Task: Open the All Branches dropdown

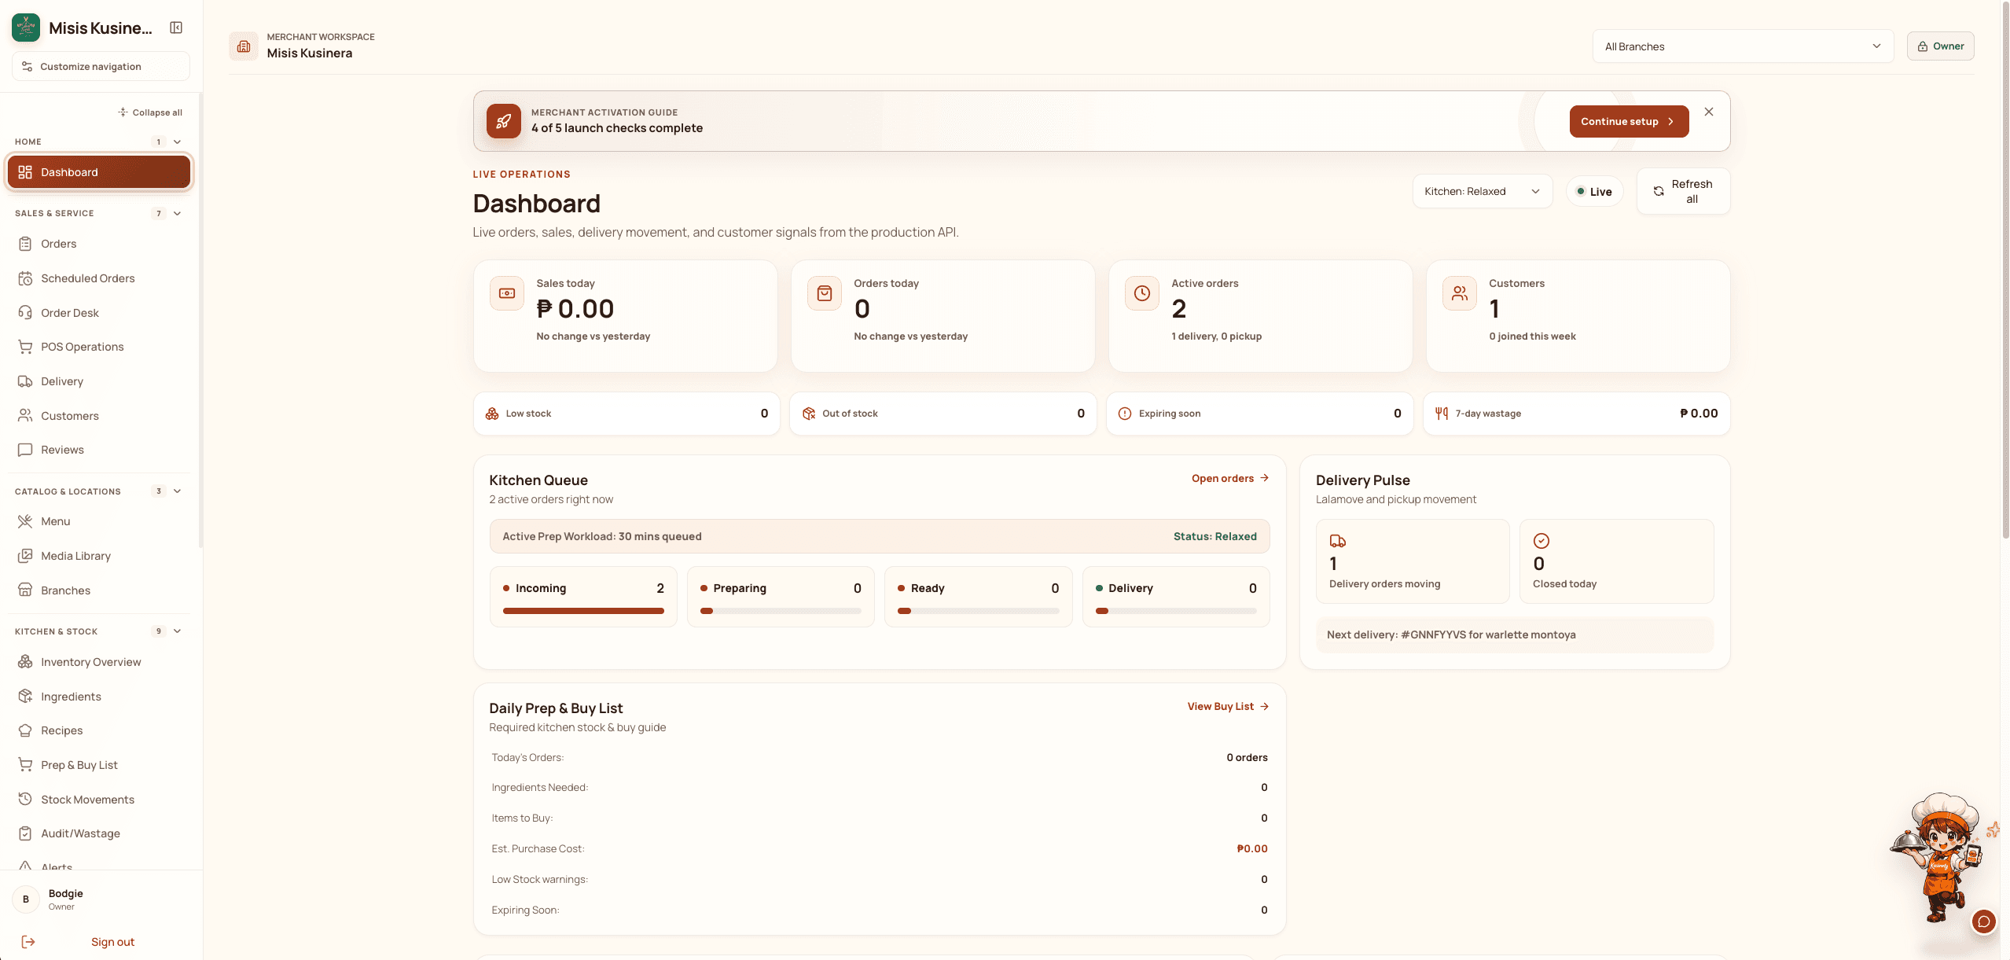Action: point(1743,46)
